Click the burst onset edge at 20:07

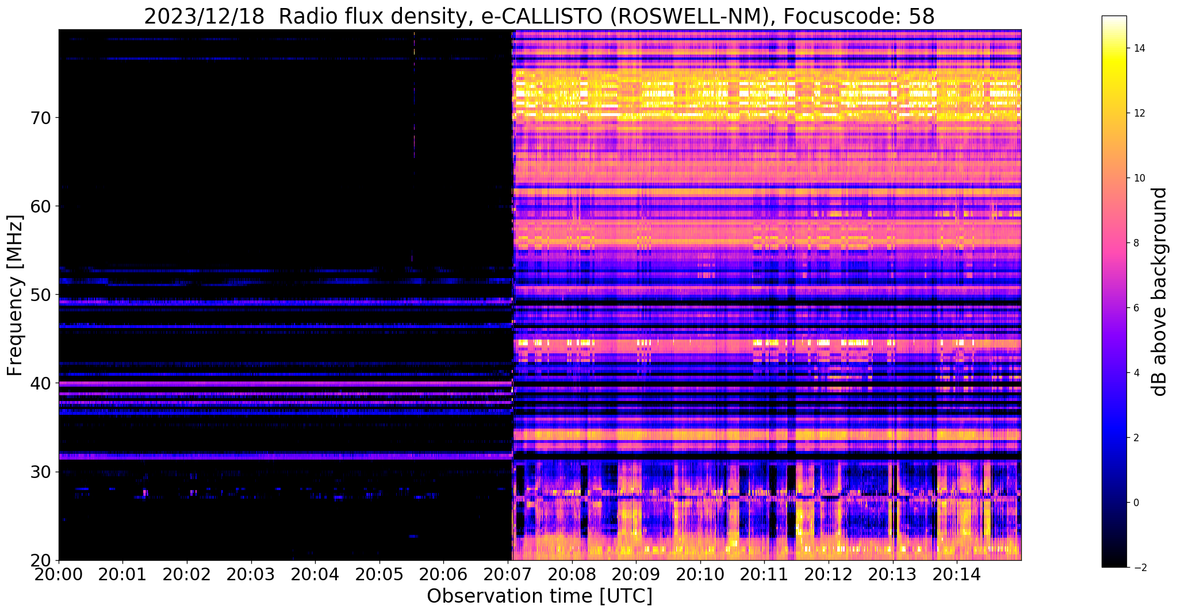pos(512,295)
